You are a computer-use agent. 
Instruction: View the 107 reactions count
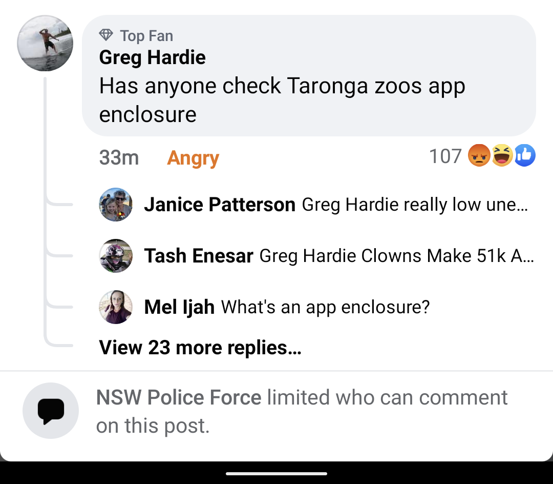click(445, 156)
